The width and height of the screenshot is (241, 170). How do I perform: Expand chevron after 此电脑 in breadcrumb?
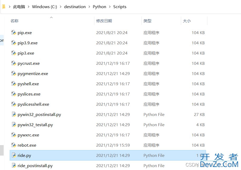pyautogui.click(x=28, y=7)
